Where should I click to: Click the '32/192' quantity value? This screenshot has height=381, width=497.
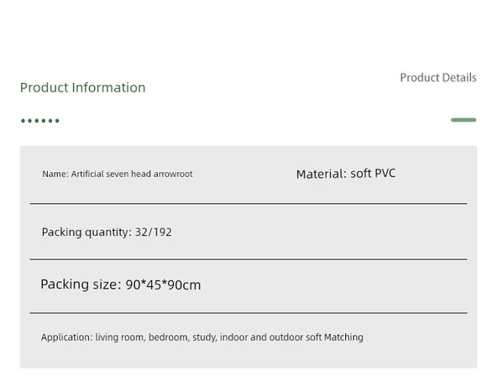tap(154, 232)
